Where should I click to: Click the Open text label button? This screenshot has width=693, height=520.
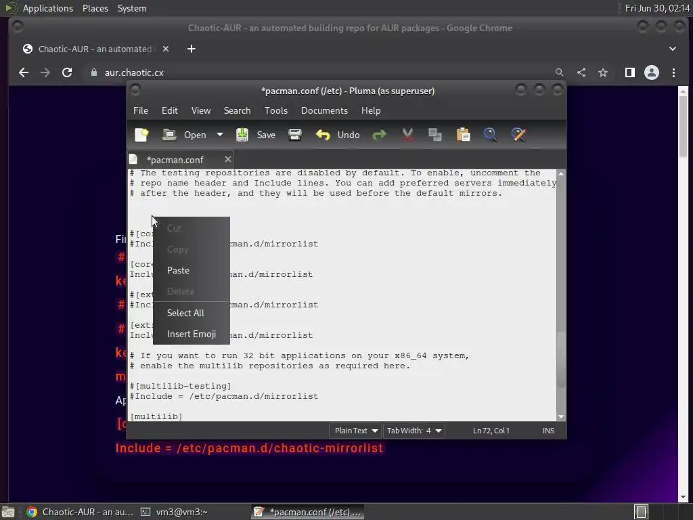coord(195,135)
